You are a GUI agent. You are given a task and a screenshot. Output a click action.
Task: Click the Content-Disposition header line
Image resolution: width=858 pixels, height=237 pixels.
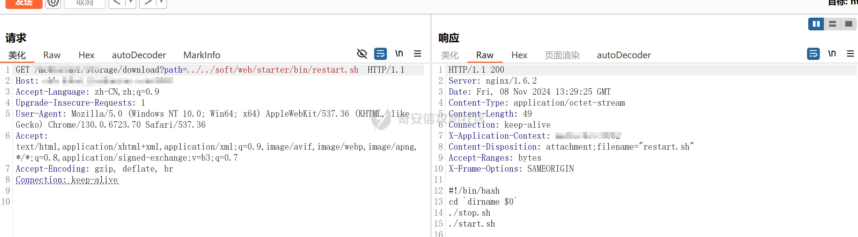click(x=571, y=146)
